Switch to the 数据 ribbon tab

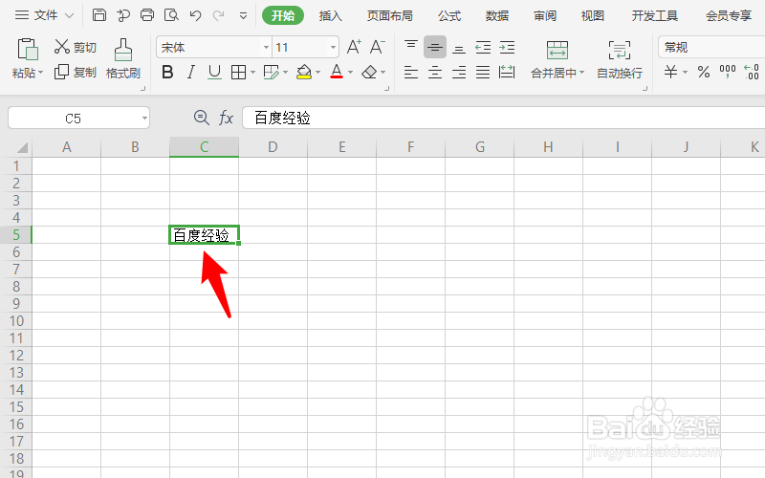click(496, 15)
